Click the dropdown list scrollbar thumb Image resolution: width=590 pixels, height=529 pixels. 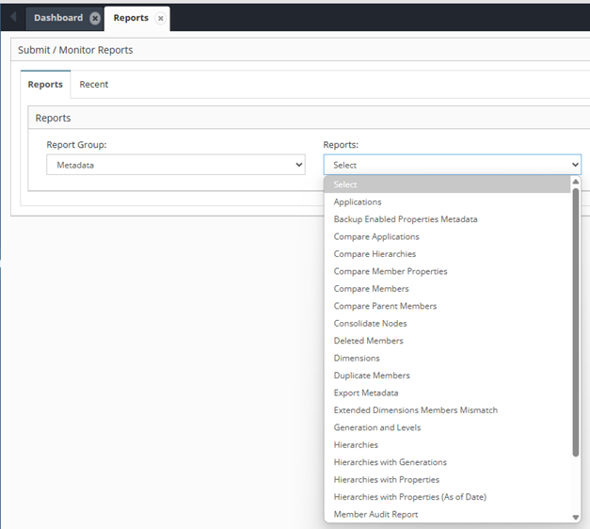point(576,322)
